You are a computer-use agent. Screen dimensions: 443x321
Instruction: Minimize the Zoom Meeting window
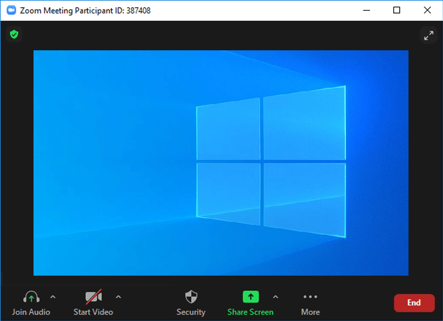pyautogui.click(x=367, y=10)
